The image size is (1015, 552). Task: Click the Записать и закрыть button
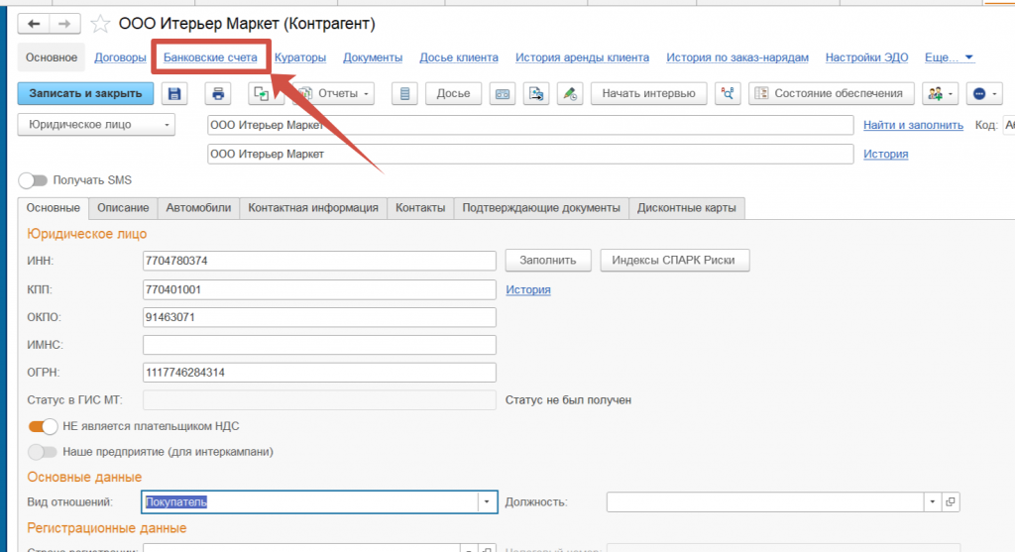click(x=85, y=94)
